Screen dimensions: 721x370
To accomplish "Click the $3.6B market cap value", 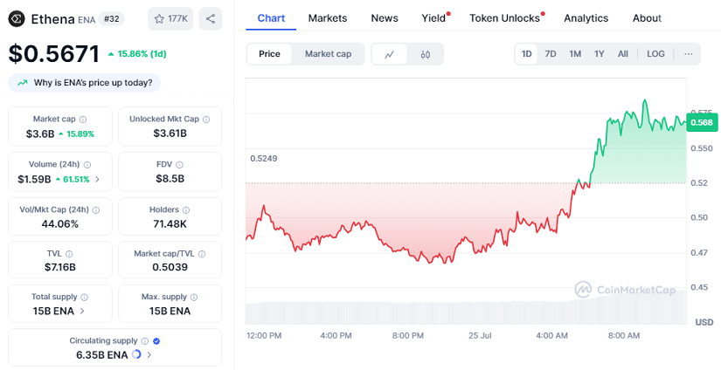I will (x=39, y=134).
